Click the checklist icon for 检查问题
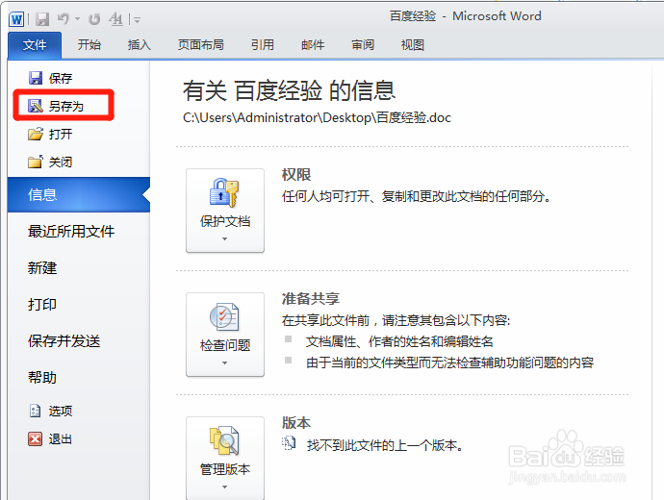The width and height of the screenshot is (664, 500). point(224,317)
